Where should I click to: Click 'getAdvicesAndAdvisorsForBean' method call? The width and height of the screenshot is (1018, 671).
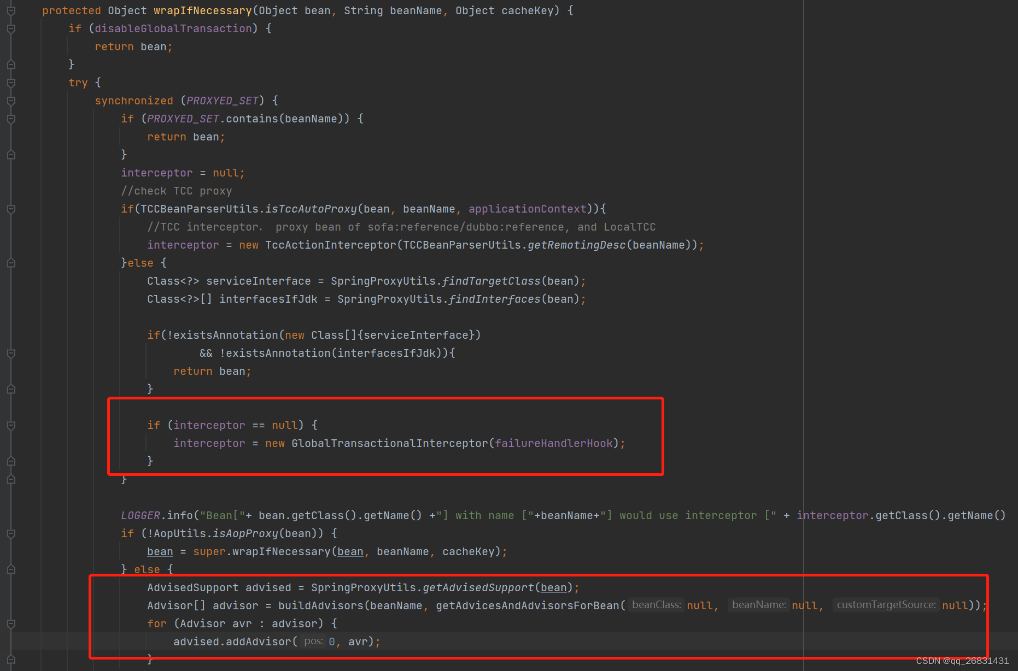click(528, 606)
